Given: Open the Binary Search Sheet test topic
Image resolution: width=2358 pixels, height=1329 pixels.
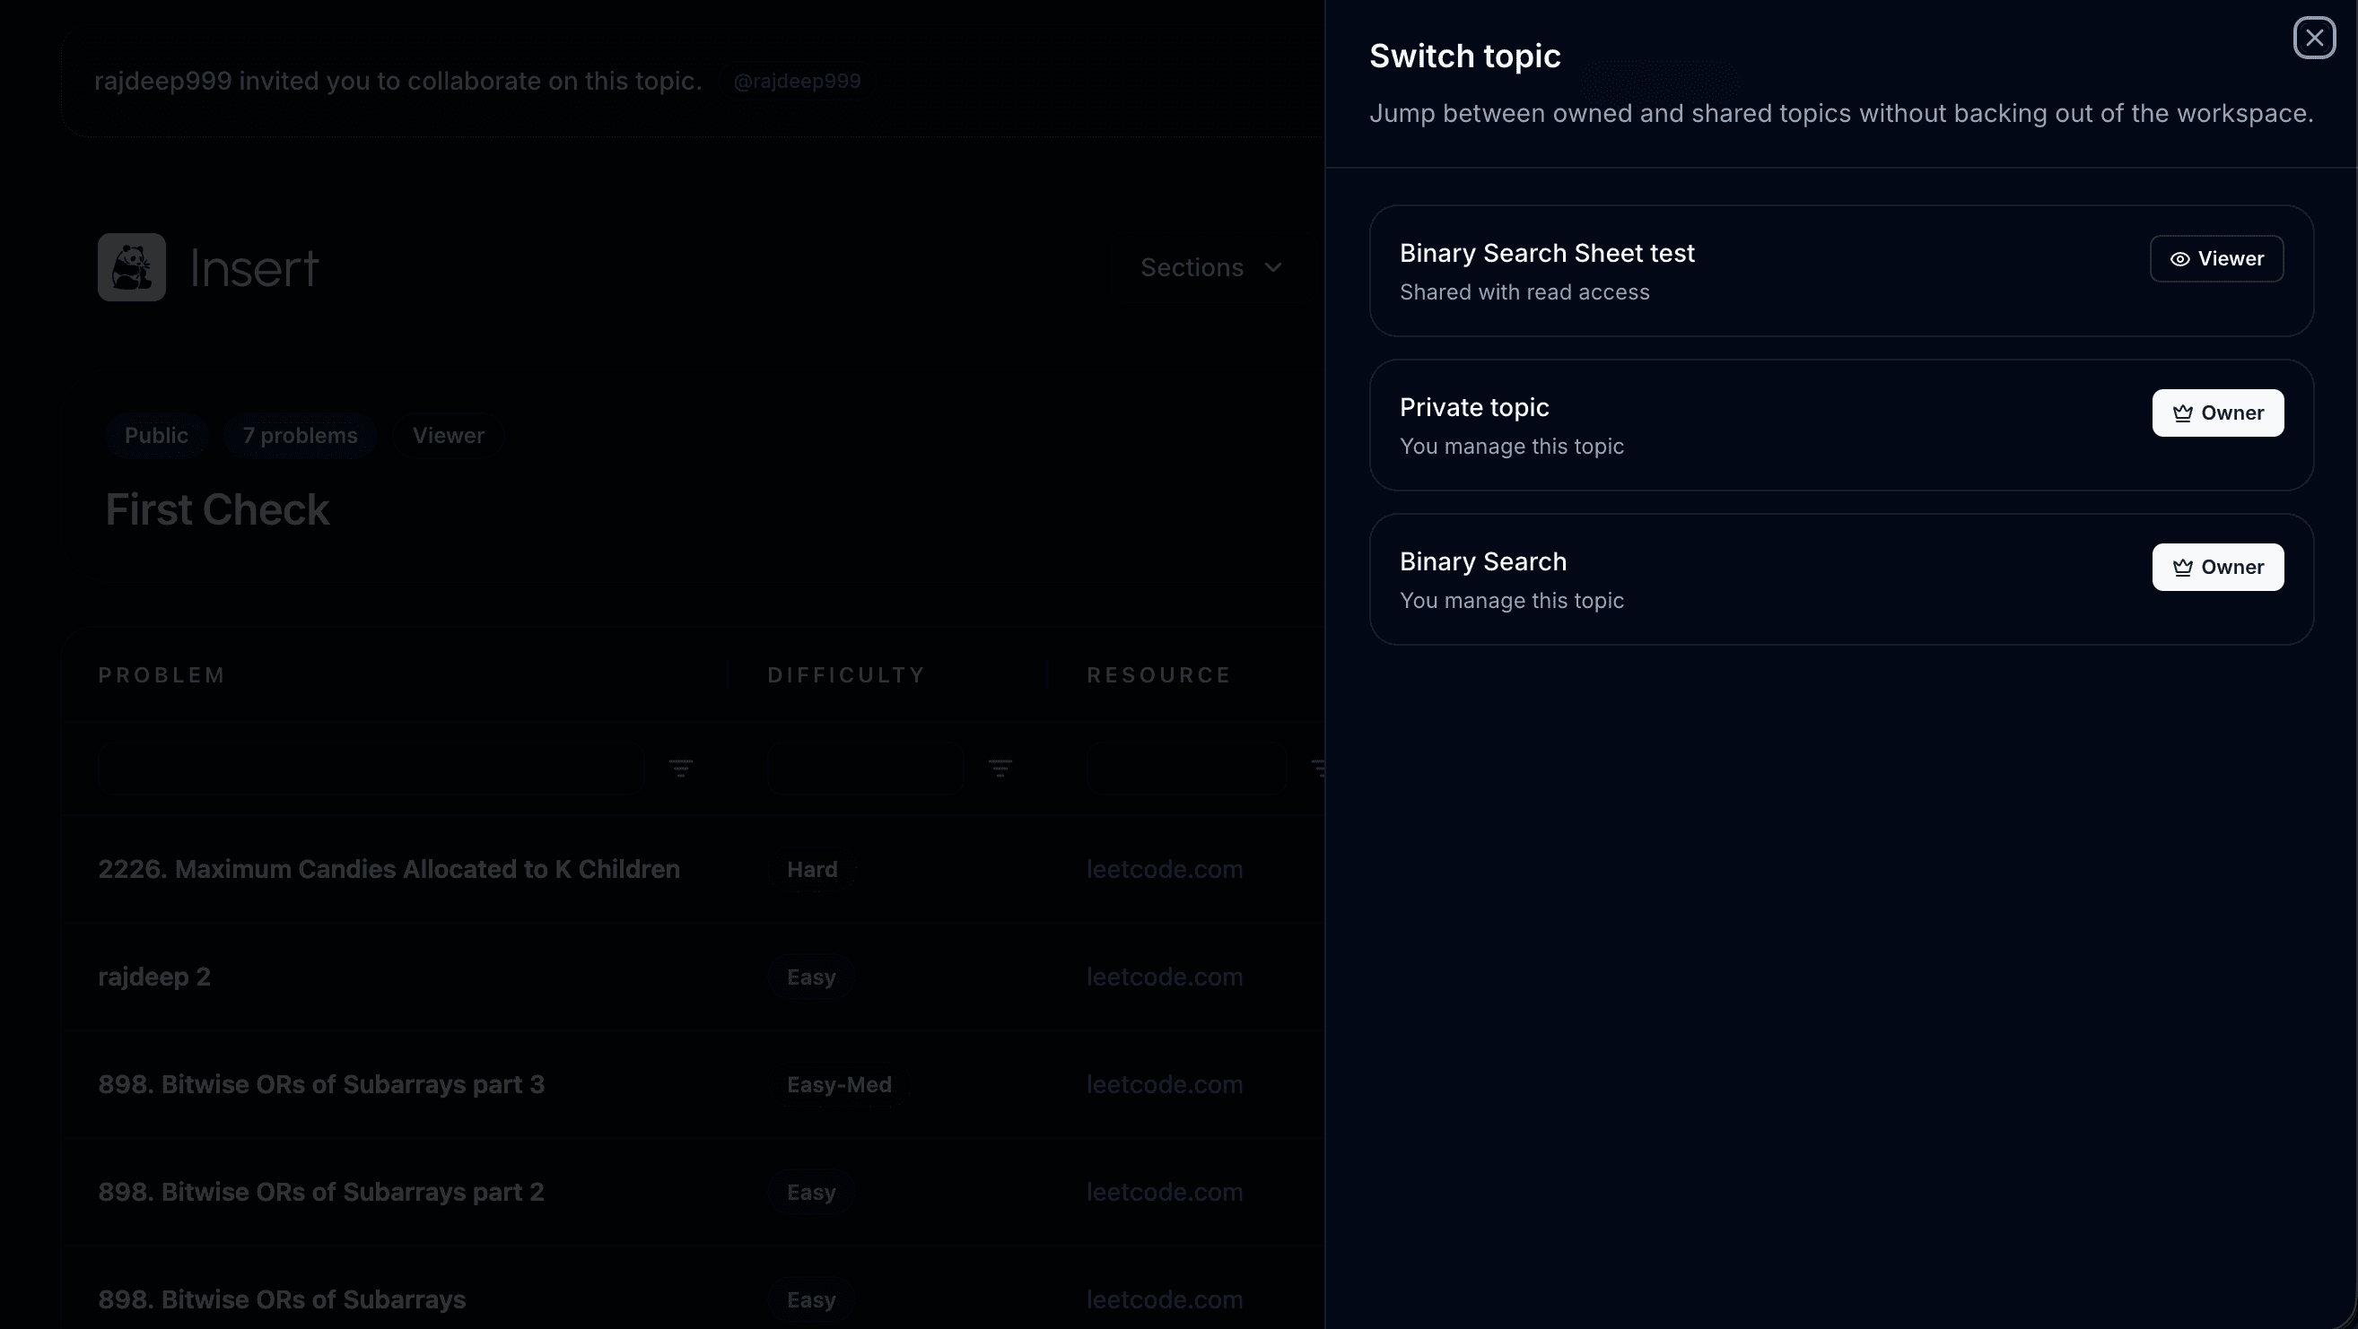Looking at the screenshot, I should (x=1841, y=271).
